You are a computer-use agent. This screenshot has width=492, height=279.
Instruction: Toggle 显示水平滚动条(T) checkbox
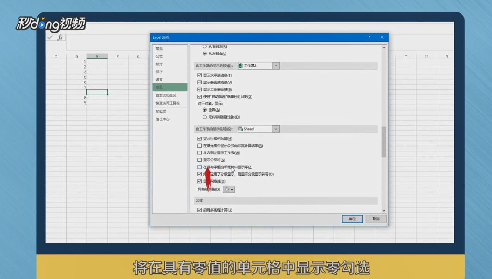coord(200,75)
